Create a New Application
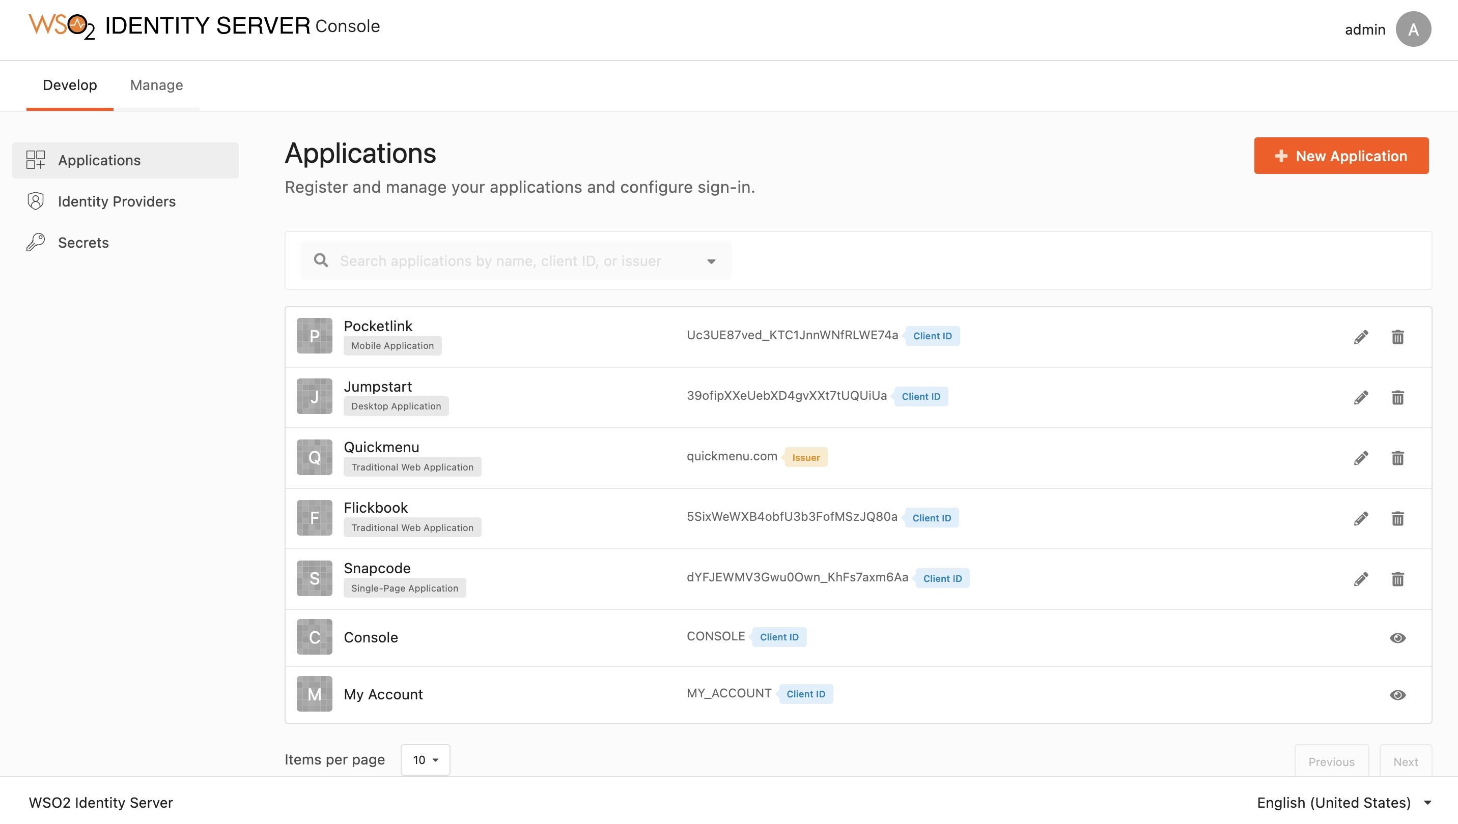Screen dimensions: 1458x824 point(1341,156)
